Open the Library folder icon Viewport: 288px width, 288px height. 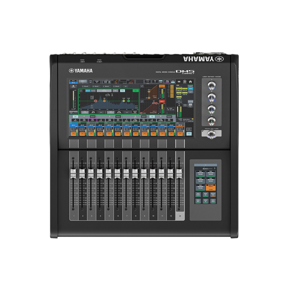[x=73, y=86]
